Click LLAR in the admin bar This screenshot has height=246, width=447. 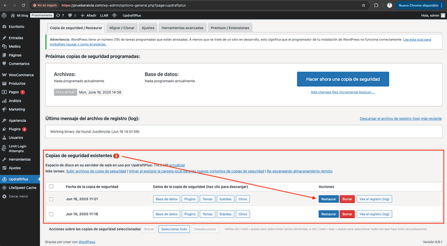tap(104, 15)
